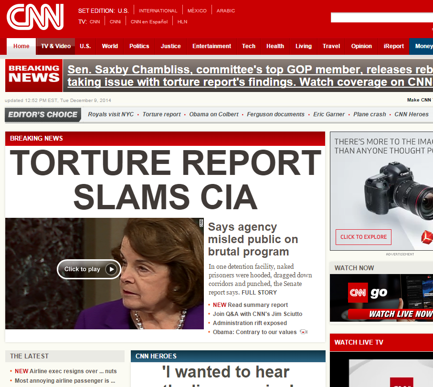433x387 pixels.
Task: Switch to International edition
Action: tap(158, 11)
